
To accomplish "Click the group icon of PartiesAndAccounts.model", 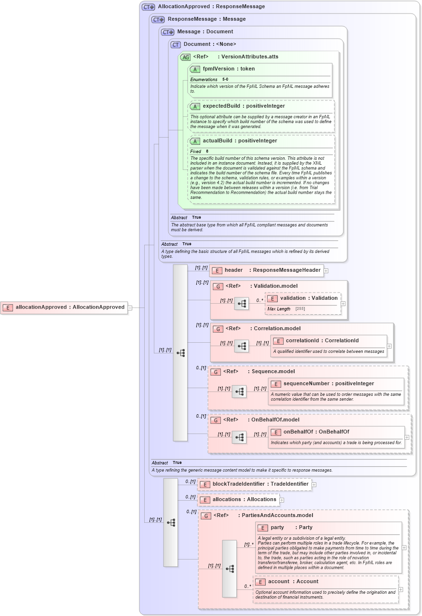I will (205, 516).
